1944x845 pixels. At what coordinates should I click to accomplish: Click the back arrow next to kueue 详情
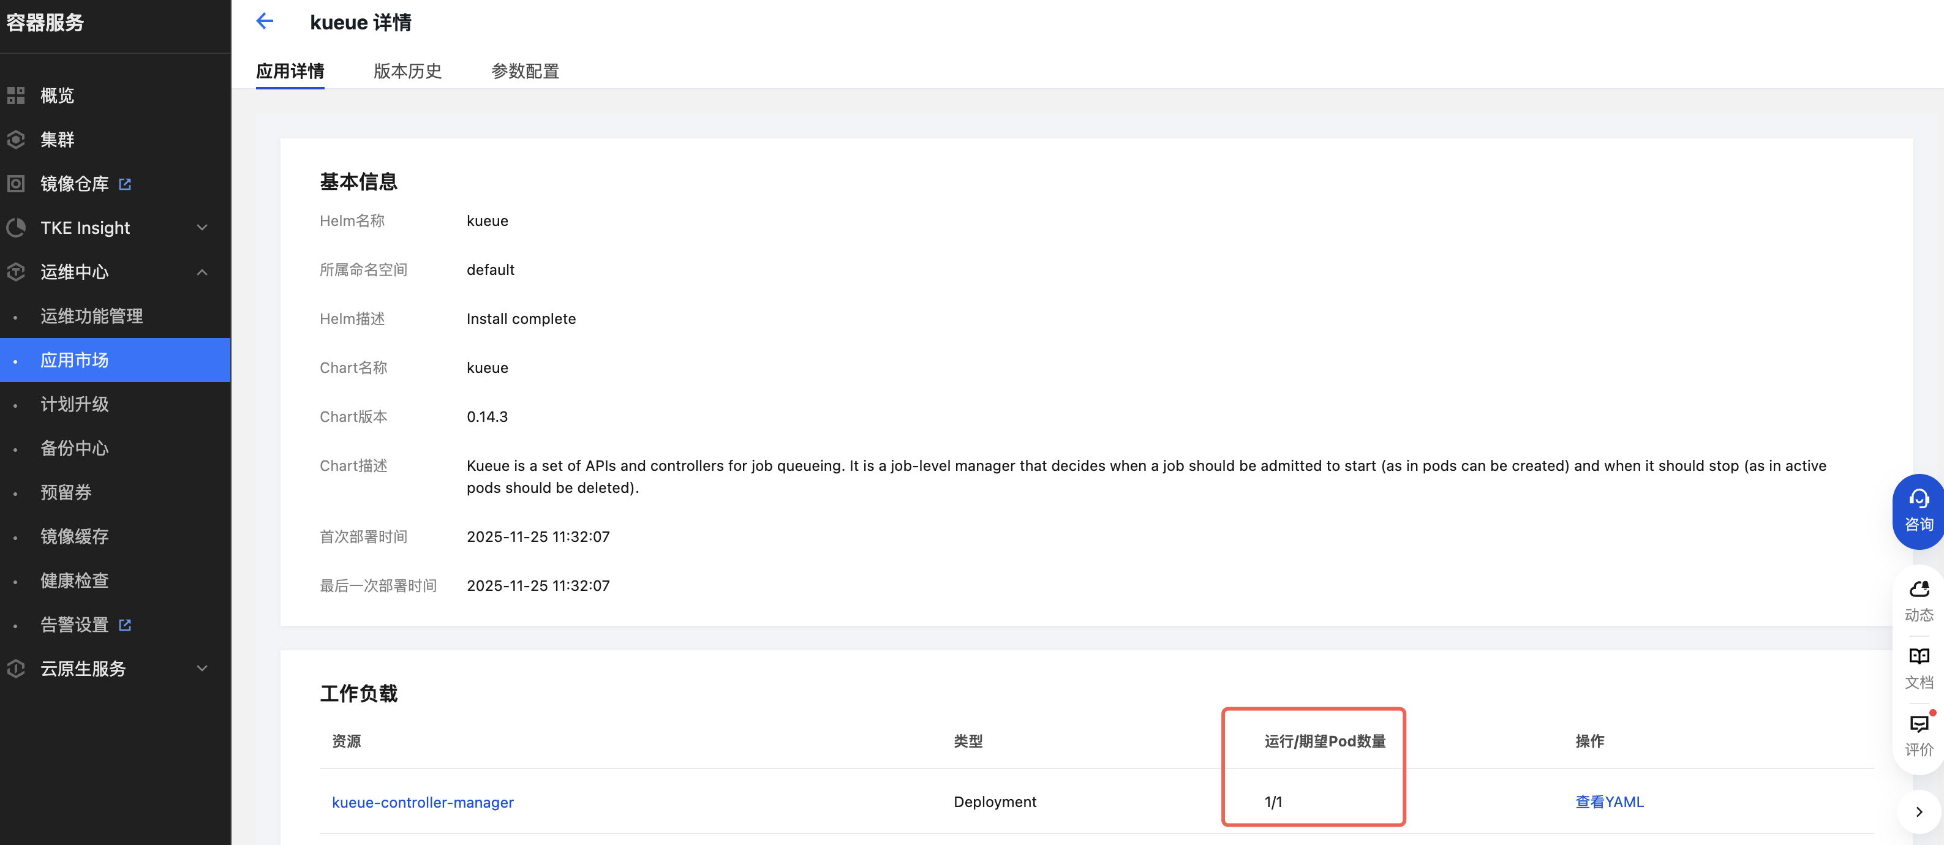(x=264, y=21)
